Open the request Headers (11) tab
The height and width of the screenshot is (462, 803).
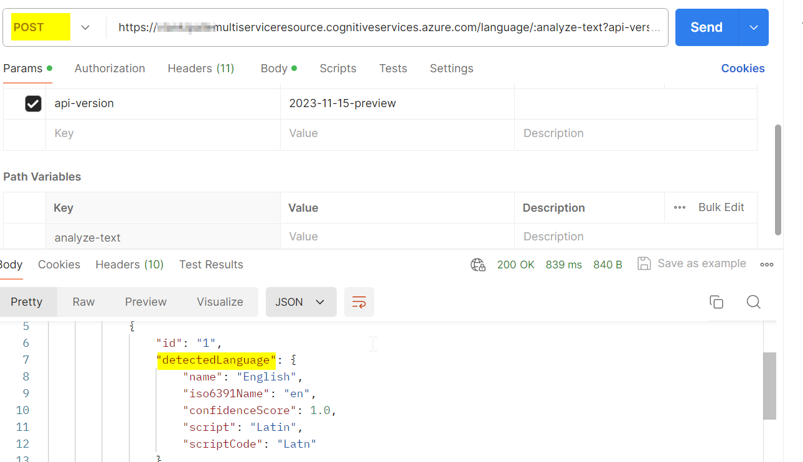click(x=201, y=68)
